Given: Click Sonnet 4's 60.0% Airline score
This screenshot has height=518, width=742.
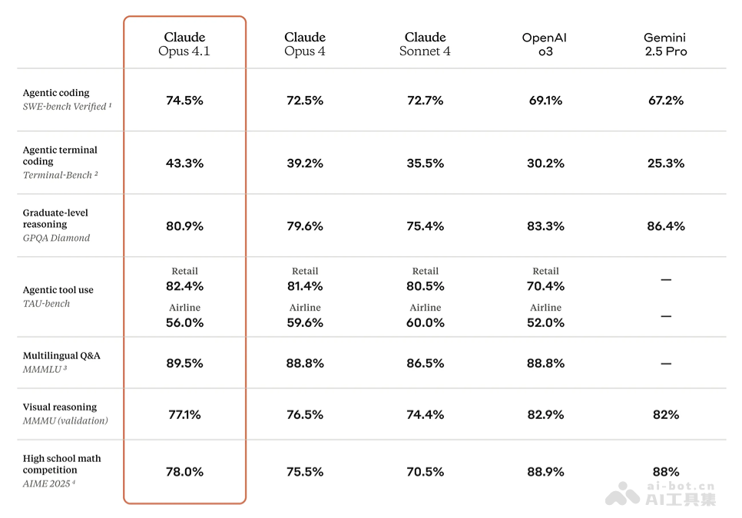Looking at the screenshot, I should pyautogui.click(x=425, y=323).
